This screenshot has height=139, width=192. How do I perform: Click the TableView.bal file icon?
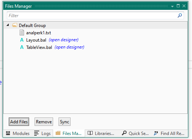tap(22, 47)
